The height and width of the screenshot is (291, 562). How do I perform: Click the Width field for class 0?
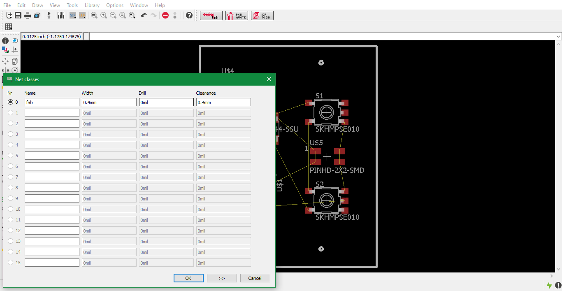point(109,102)
